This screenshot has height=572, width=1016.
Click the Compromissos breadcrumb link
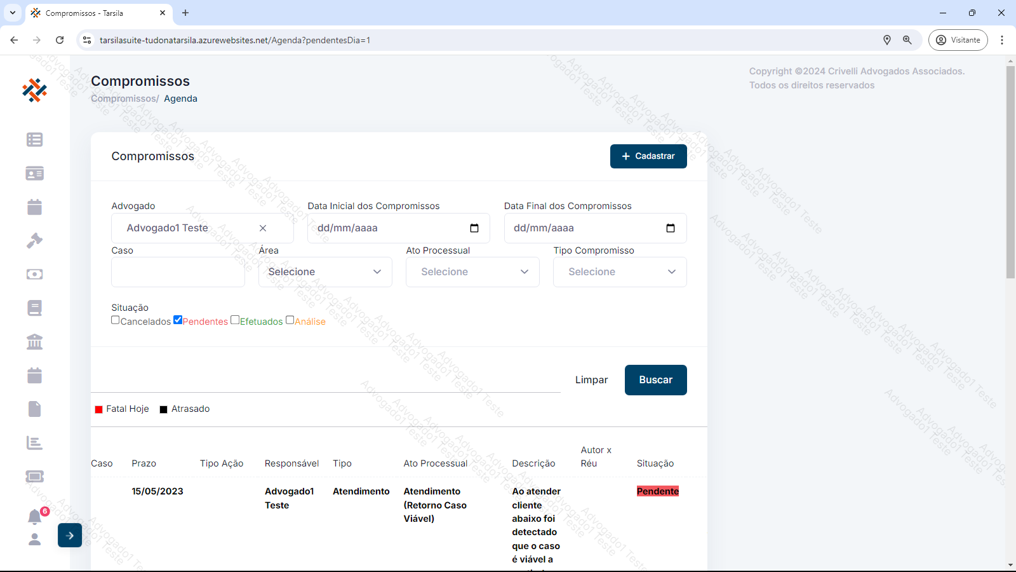pyautogui.click(x=124, y=99)
